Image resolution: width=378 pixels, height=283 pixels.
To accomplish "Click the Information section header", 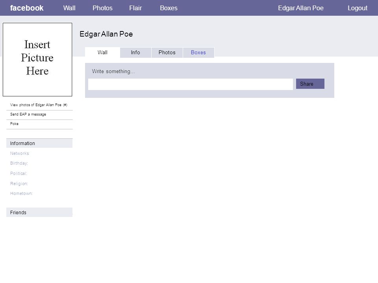I will 39,143.
